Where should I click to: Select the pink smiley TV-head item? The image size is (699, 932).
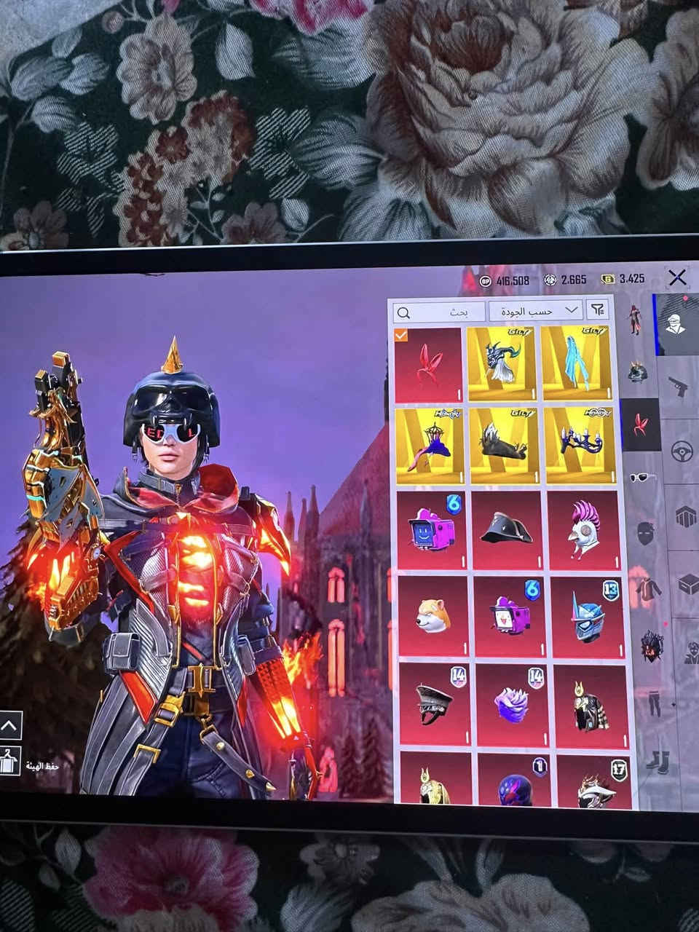click(432, 531)
